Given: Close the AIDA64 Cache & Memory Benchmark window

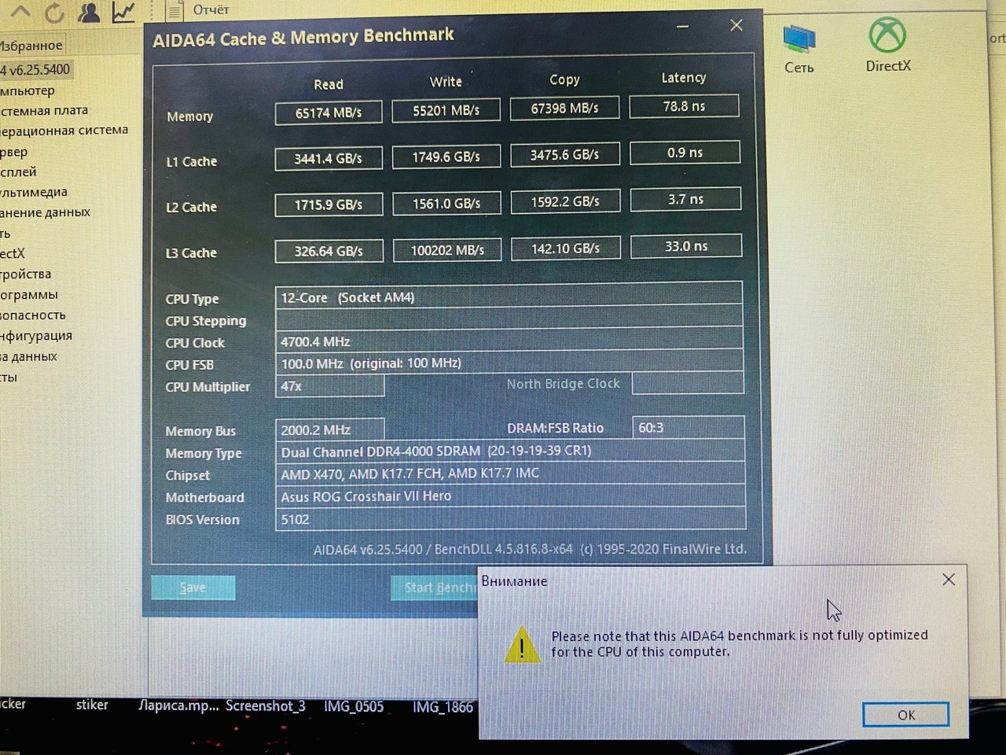Looking at the screenshot, I should (736, 25).
